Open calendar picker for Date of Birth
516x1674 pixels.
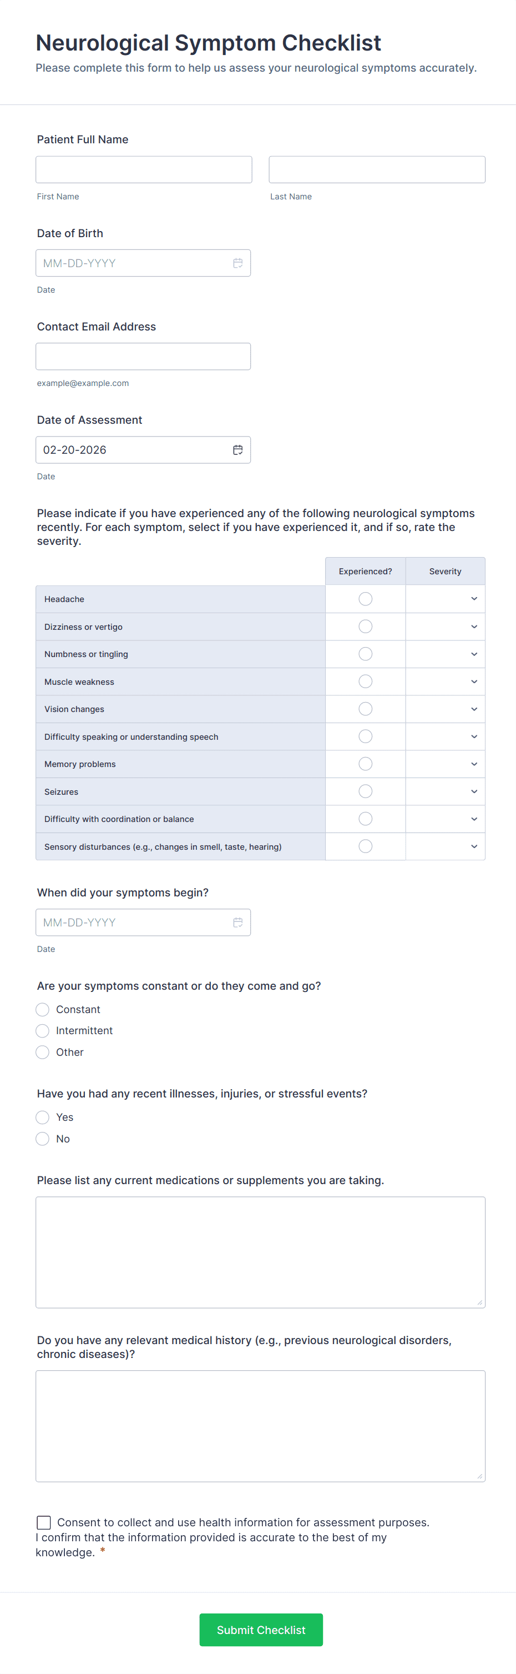coord(237,263)
